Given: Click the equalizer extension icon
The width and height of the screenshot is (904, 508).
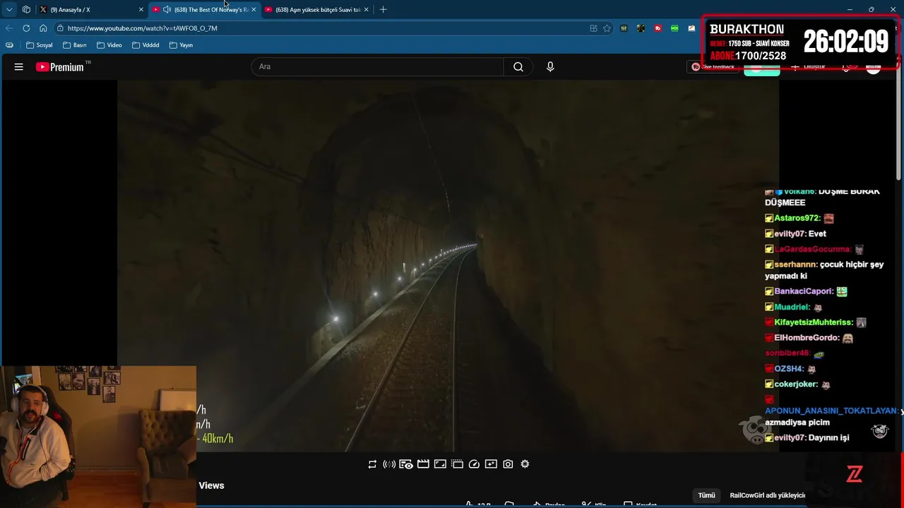Looking at the screenshot, I should [x=624, y=28].
